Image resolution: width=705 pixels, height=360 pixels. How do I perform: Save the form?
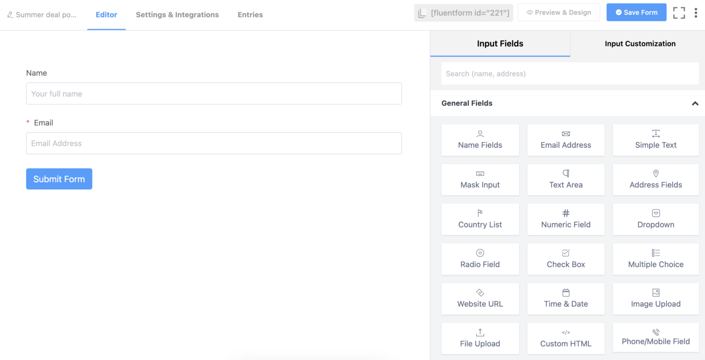point(636,12)
